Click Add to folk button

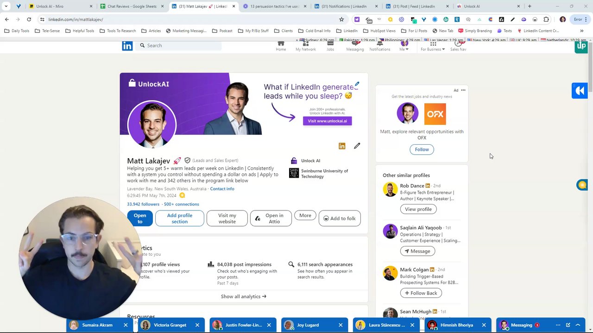click(x=340, y=218)
